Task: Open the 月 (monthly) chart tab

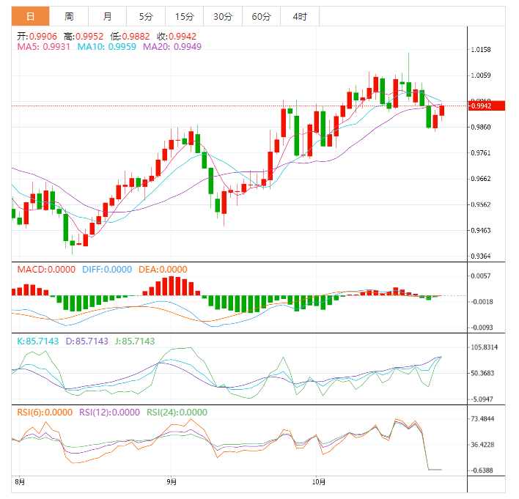Action: (107, 16)
